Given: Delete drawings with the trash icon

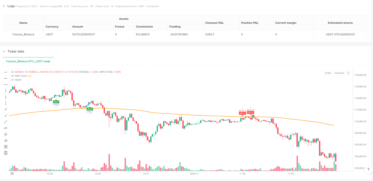Looking at the screenshot, I should [6, 153].
